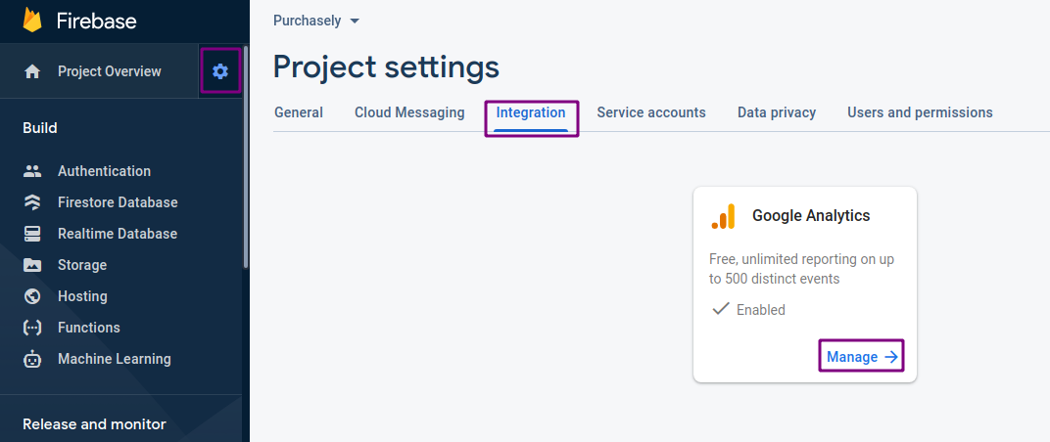The width and height of the screenshot is (1050, 442).
Task: Click the Project settings heading
Action: (x=386, y=66)
